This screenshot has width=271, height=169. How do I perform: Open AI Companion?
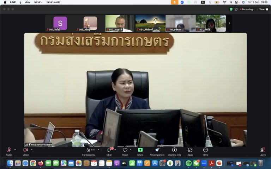point(157,151)
